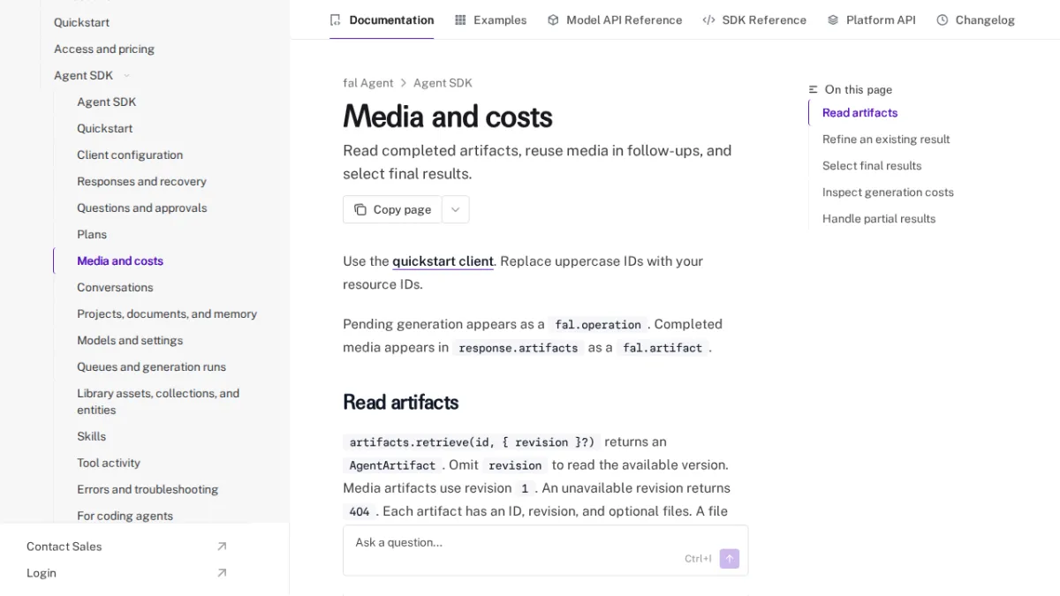Open Responses and recovery in the sidebar

click(141, 182)
